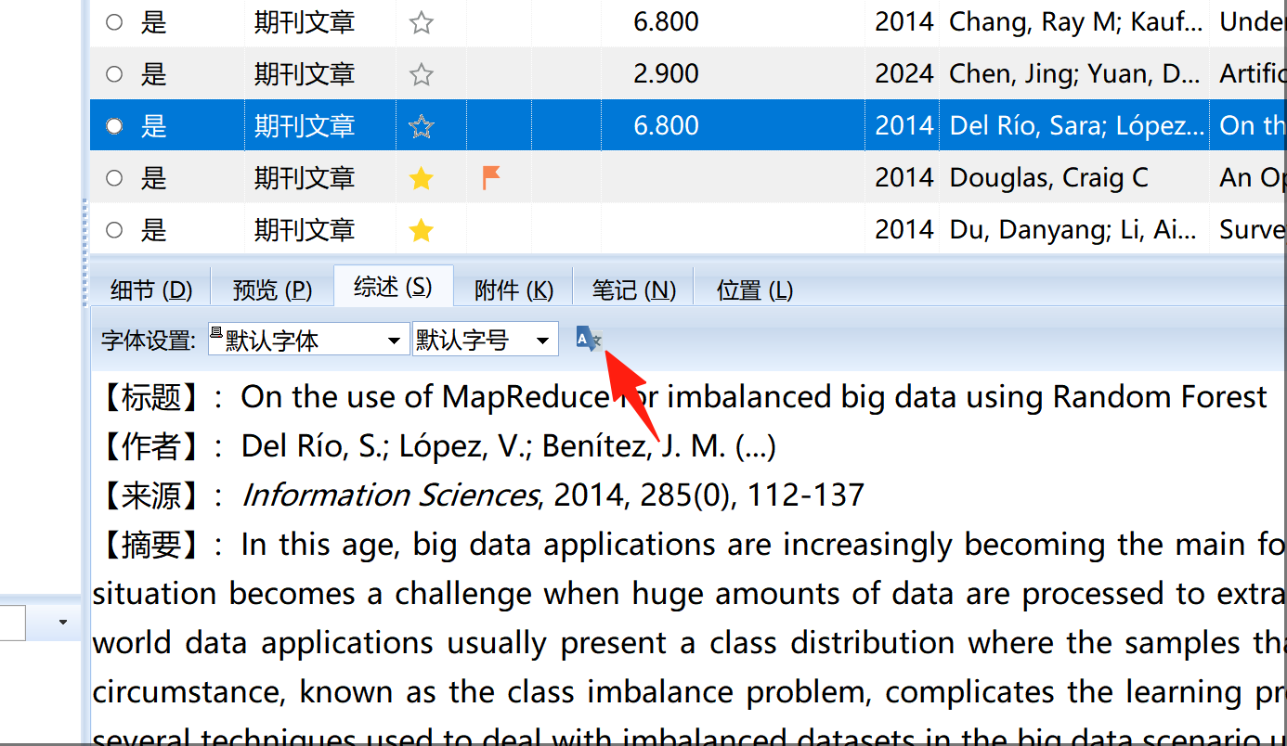This screenshot has height=746, width=1287.
Task: Click the orange flag on the Douglas row
Action: (x=491, y=177)
